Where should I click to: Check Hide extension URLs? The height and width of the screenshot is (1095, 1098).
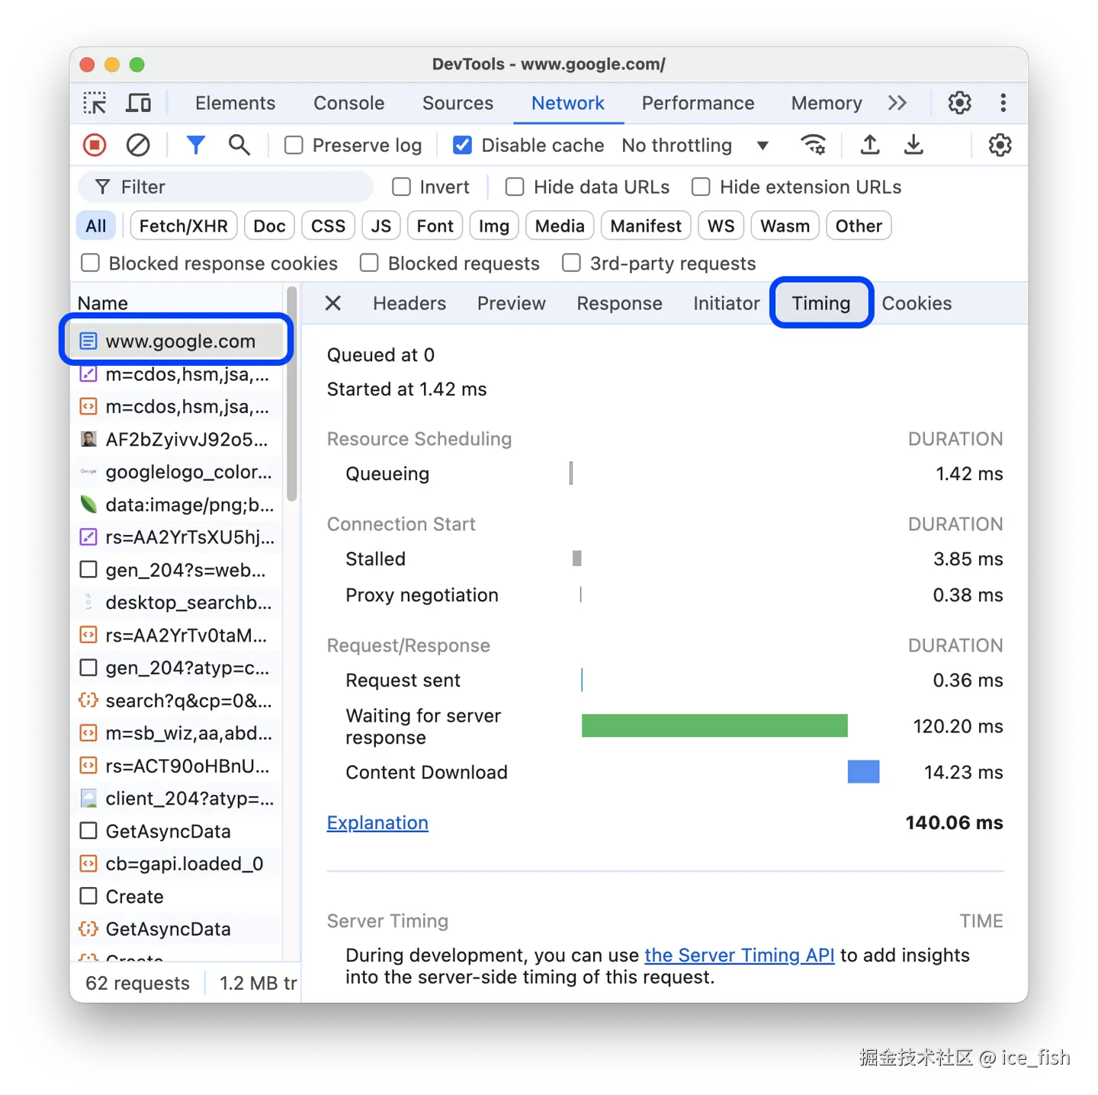point(701,187)
